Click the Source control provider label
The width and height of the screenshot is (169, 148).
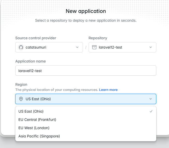point(36,38)
